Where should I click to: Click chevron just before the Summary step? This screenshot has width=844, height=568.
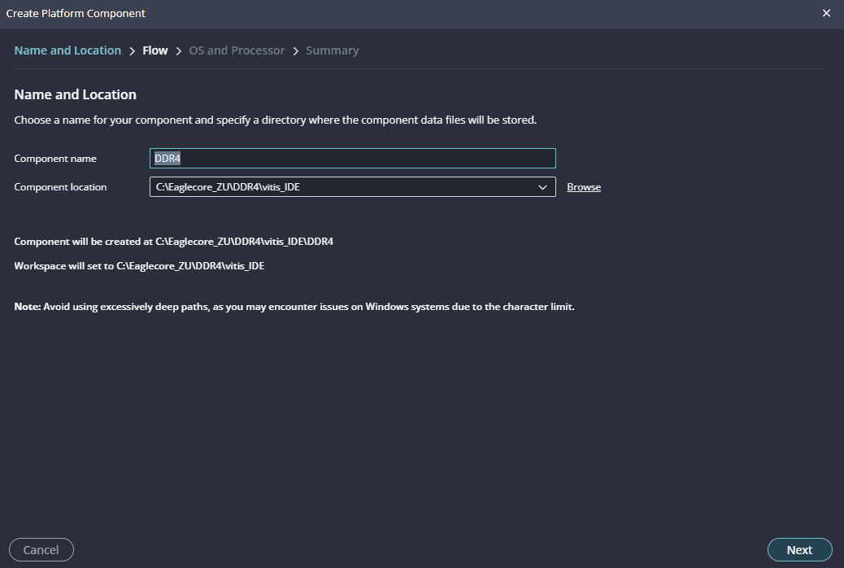click(295, 50)
